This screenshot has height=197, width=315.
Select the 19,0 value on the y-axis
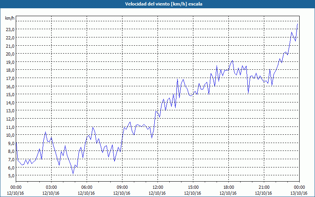(x=10, y=62)
